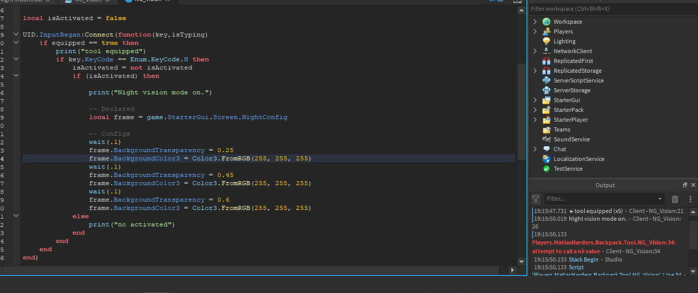Select the ServerScriptService icon

pyautogui.click(x=546, y=80)
